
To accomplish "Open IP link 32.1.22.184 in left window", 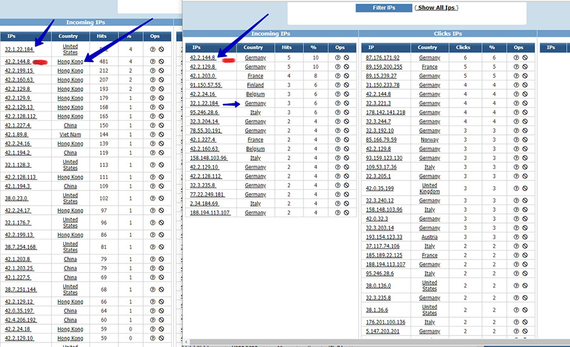I will click(x=19, y=49).
